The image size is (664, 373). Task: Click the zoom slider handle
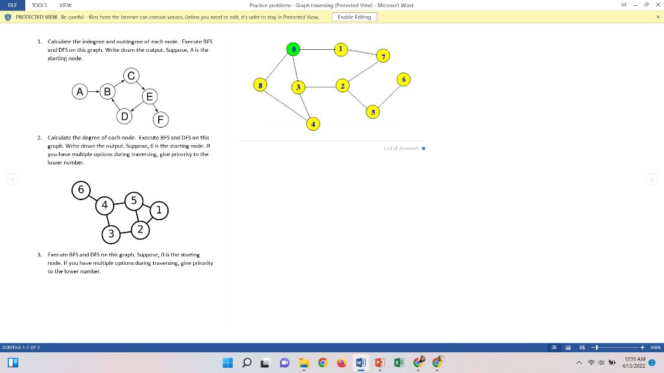[597, 346]
